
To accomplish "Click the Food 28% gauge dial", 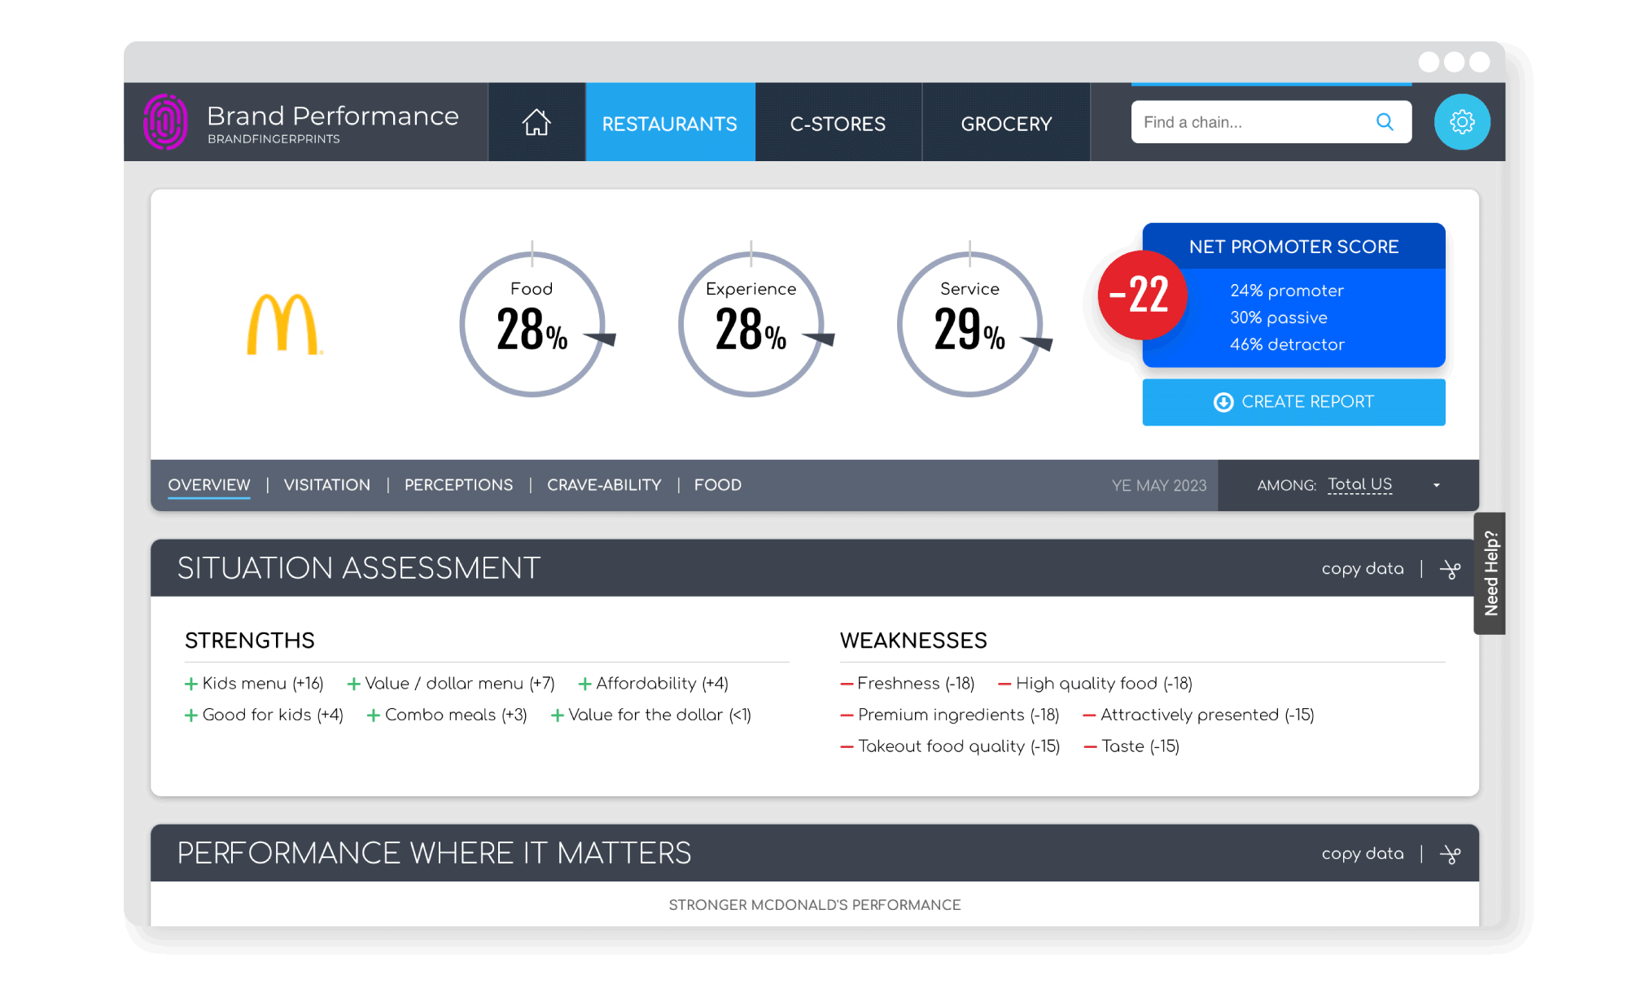I will coord(533,324).
